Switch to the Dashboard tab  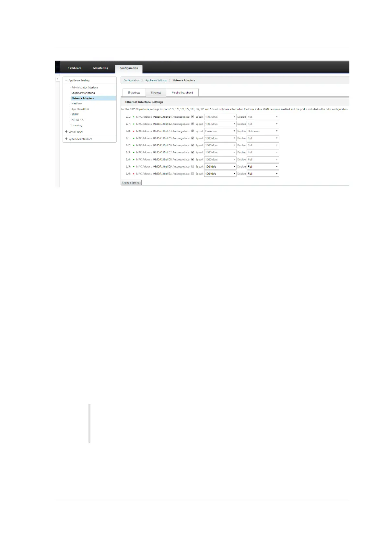click(75, 68)
